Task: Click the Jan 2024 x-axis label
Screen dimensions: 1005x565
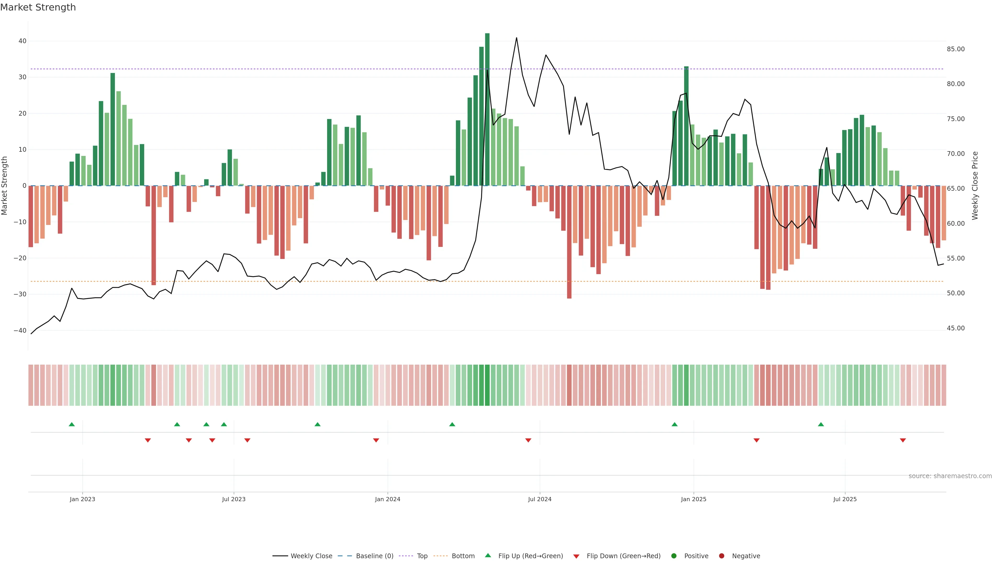Action: [387, 499]
